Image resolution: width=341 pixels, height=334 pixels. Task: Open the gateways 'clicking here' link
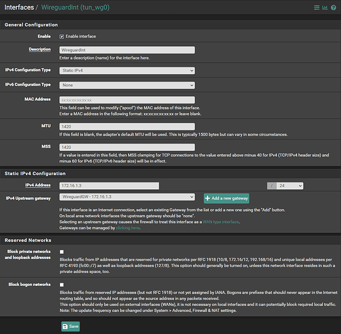click(x=127, y=228)
